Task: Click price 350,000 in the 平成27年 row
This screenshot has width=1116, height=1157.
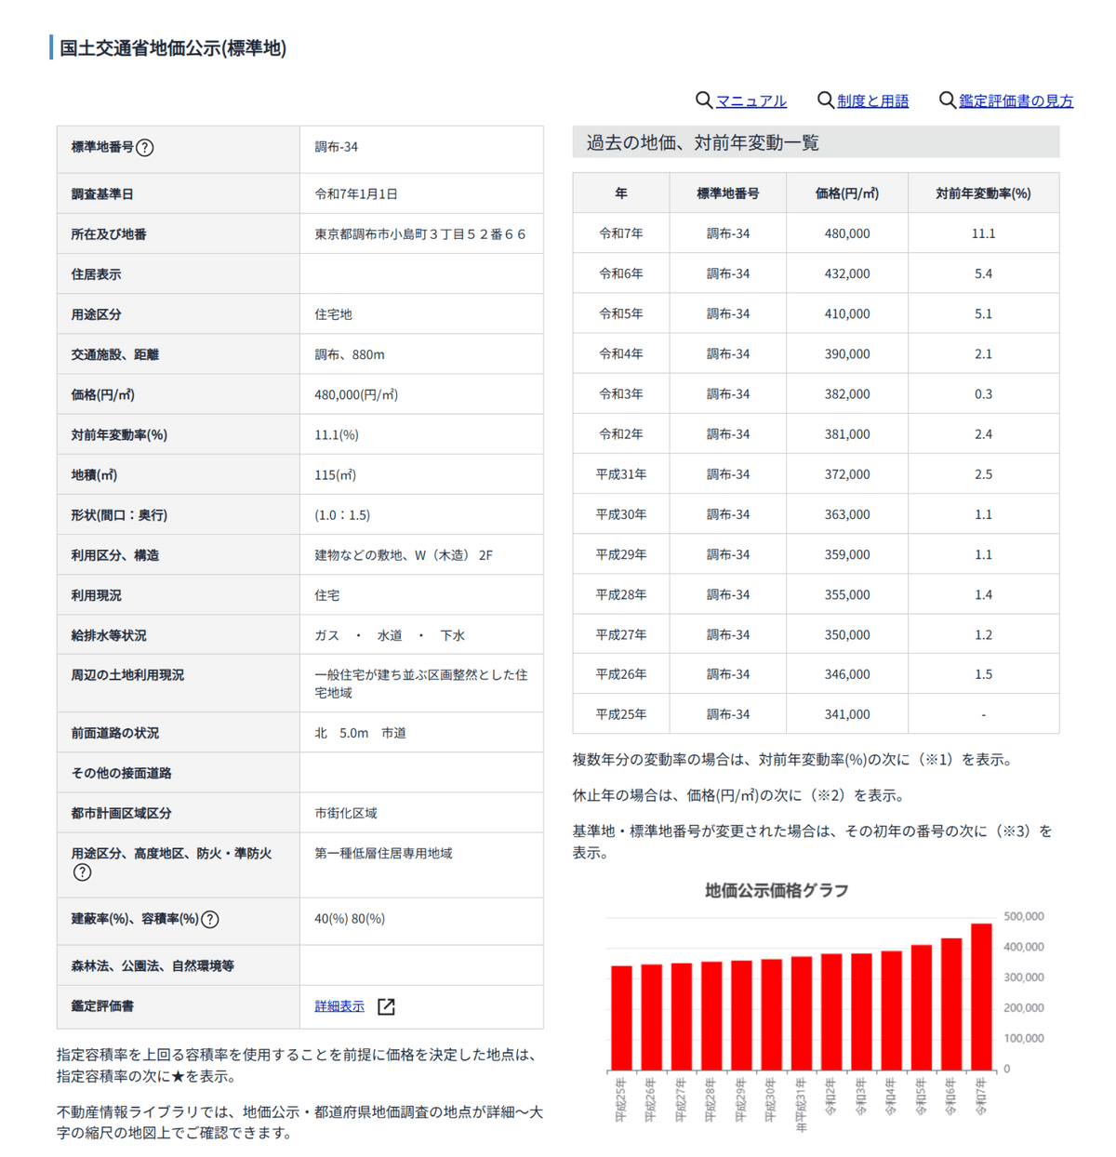Action: point(847,634)
